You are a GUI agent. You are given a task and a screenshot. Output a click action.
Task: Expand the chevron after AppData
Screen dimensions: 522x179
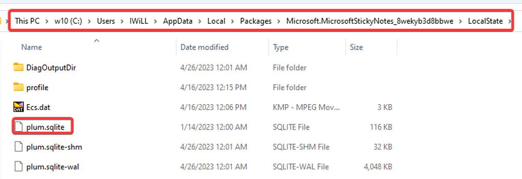200,21
